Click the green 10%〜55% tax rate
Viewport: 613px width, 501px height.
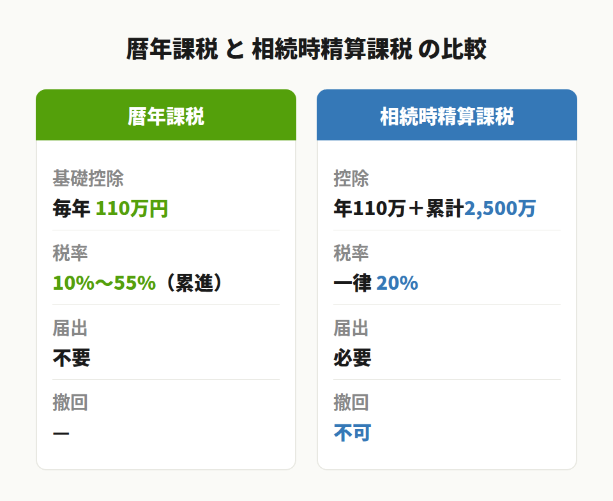tap(104, 283)
